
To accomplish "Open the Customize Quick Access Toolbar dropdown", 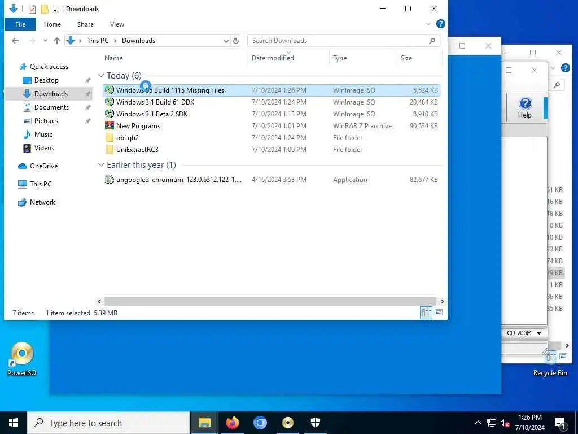I will click(55, 9).
